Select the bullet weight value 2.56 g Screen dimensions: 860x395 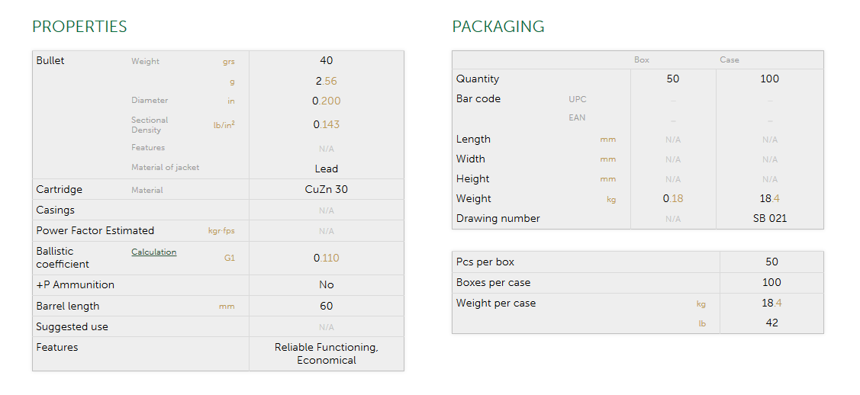coord(327,81)
